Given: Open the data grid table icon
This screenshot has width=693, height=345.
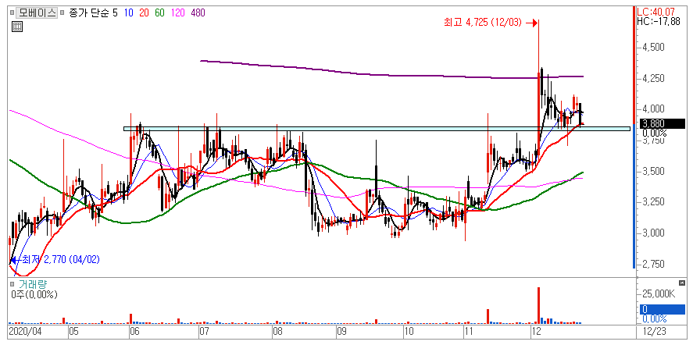Looking at the screenshot, I should [x=16, y=27].
